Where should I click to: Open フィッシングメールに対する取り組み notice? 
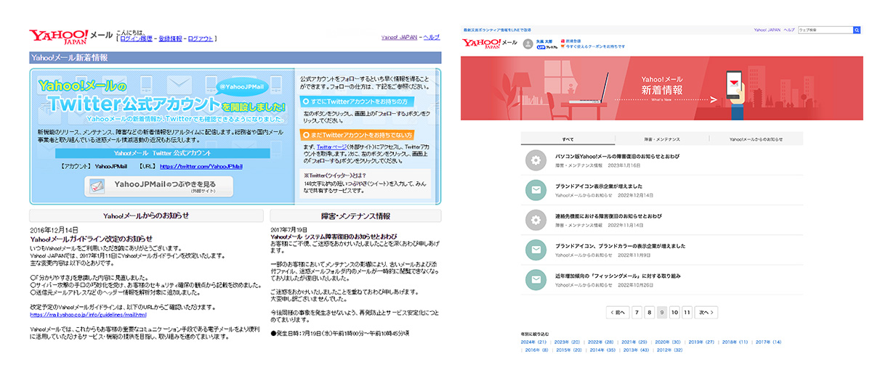click(618, 276)
